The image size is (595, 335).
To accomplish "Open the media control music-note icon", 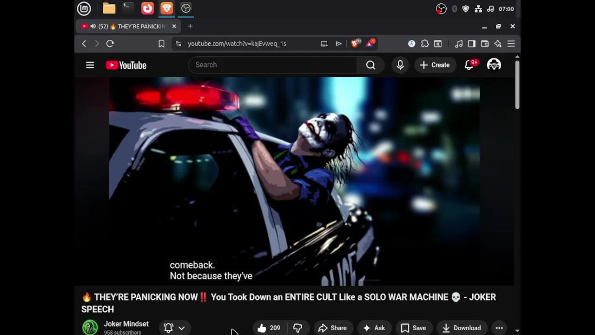I will pyautogui.click(x=459, y=44).
